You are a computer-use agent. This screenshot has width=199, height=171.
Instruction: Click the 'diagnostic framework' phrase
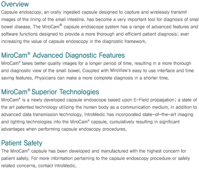click(x=124, y=41)
